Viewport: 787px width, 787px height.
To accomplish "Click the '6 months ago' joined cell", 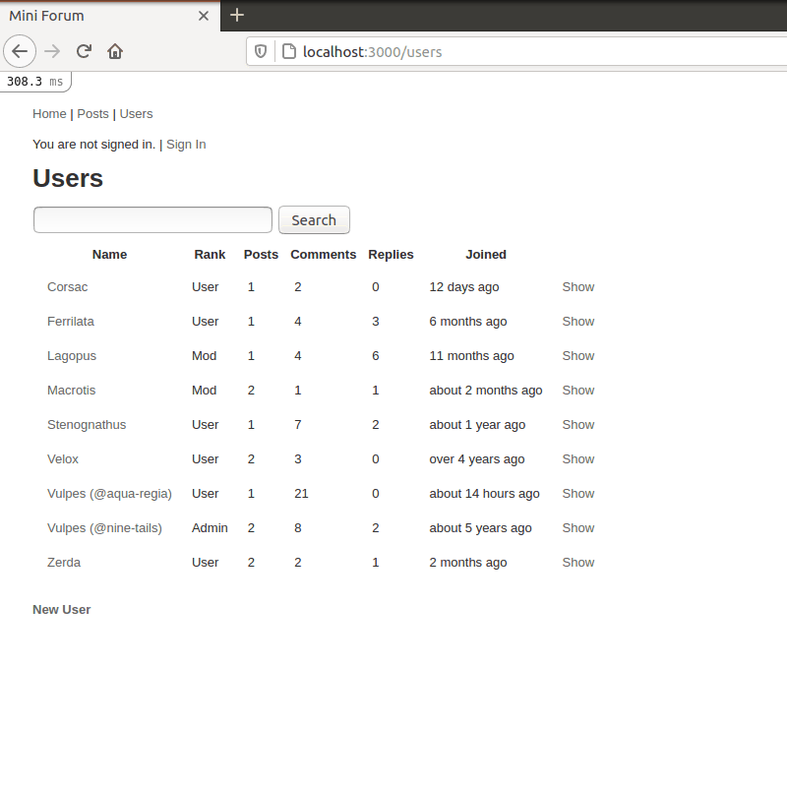I will pyautogui.click(x=468, y=322).
